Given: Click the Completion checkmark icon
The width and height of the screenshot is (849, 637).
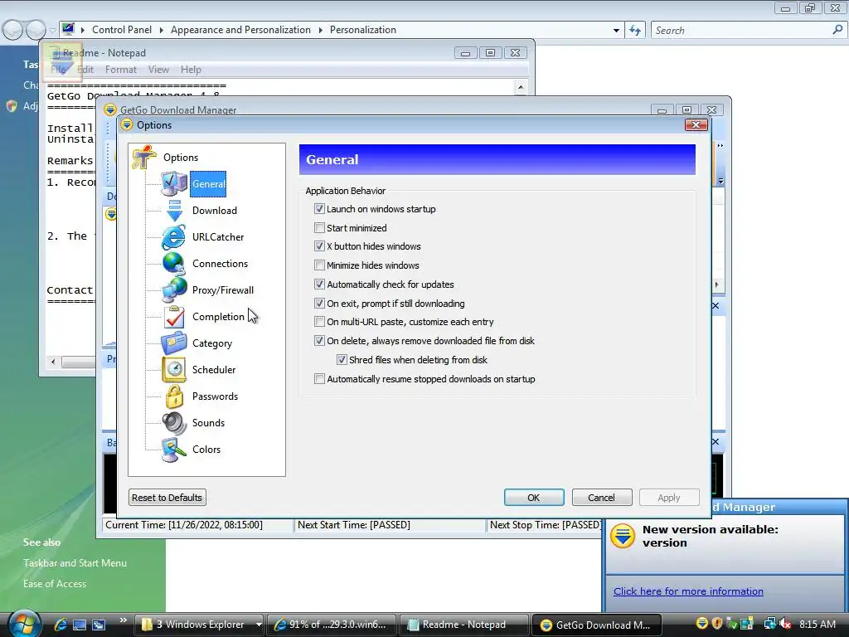Looking at the screenshot, I should (174, 316).
